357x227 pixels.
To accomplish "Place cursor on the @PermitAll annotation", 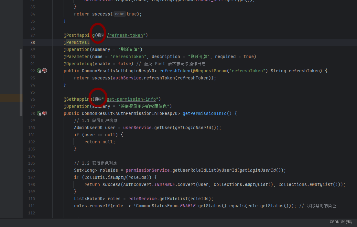I will pyautogui.click(x=77, y=42).
